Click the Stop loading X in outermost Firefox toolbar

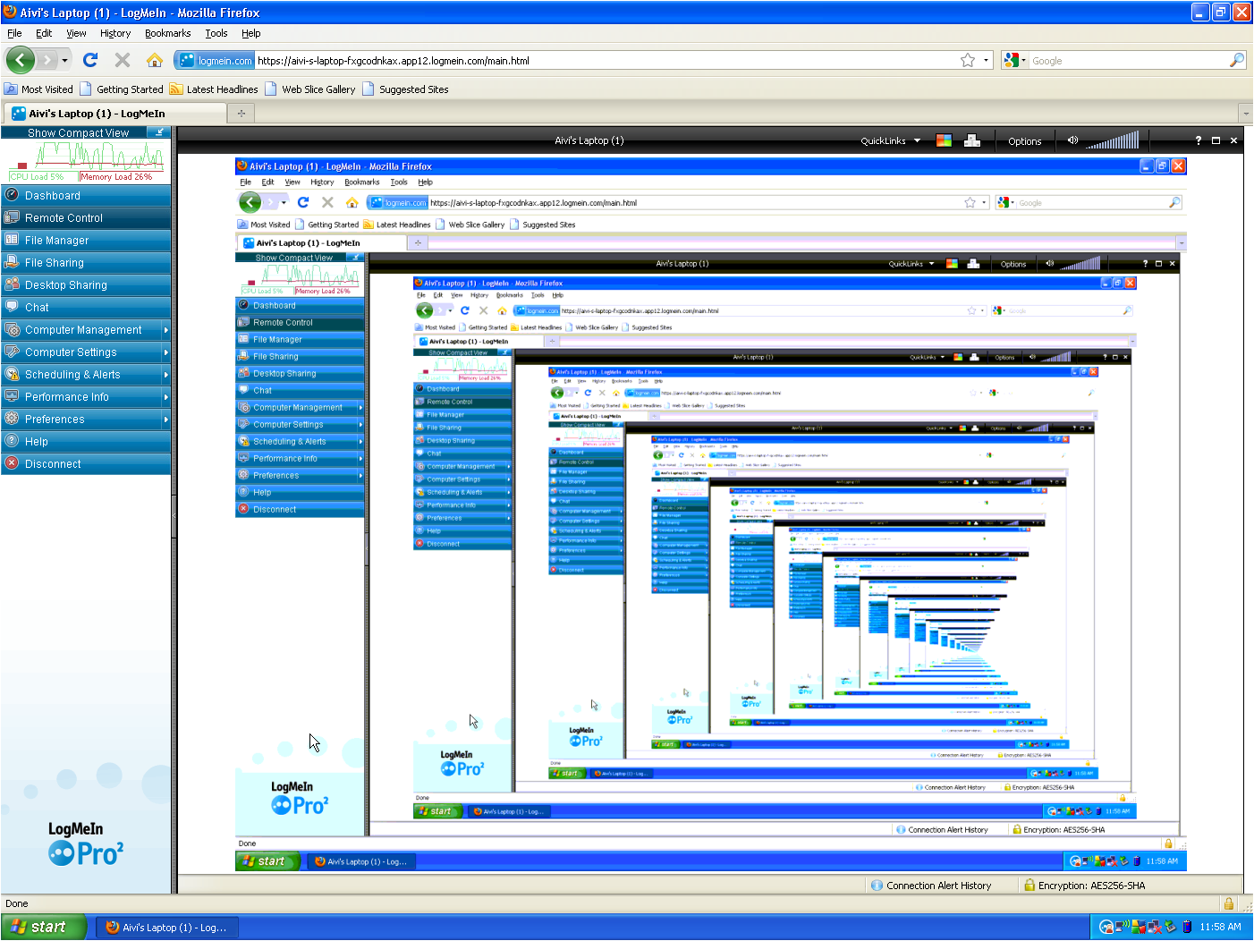point(123,60)
